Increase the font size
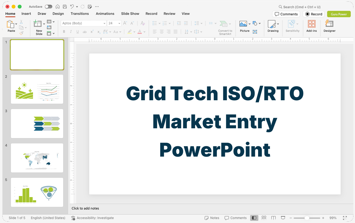 tap(125, 23)
